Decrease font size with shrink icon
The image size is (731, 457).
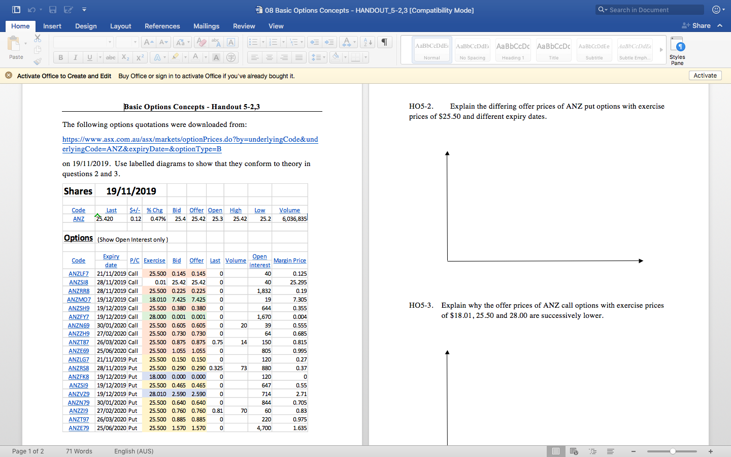[163, 42]
